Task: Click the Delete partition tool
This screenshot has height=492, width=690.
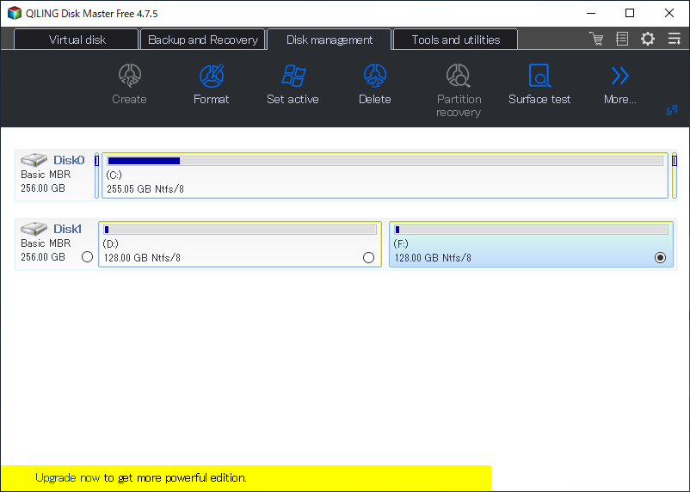Action: pyautogui.click(x=375, y=84)
